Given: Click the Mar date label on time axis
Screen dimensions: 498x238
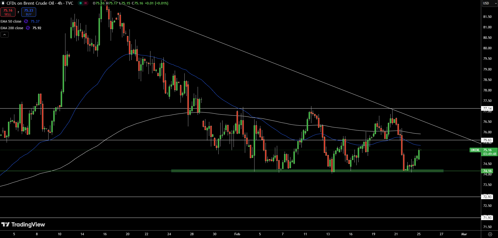Looking at the screenshot, I should pyautogui.click(x=464, y=234).
